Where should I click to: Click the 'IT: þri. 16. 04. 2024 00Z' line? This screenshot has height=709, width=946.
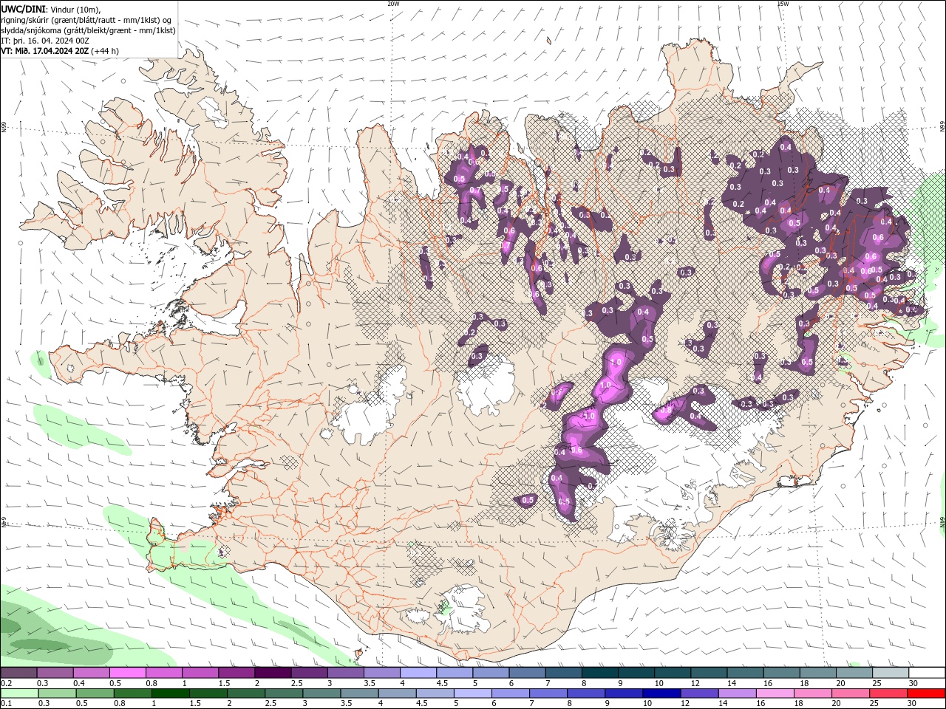coord(45,41)
